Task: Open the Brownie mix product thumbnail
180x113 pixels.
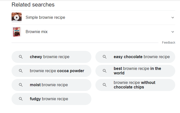Action: click(17, 32)
